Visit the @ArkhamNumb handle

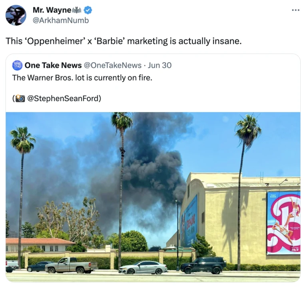(61, 20)
